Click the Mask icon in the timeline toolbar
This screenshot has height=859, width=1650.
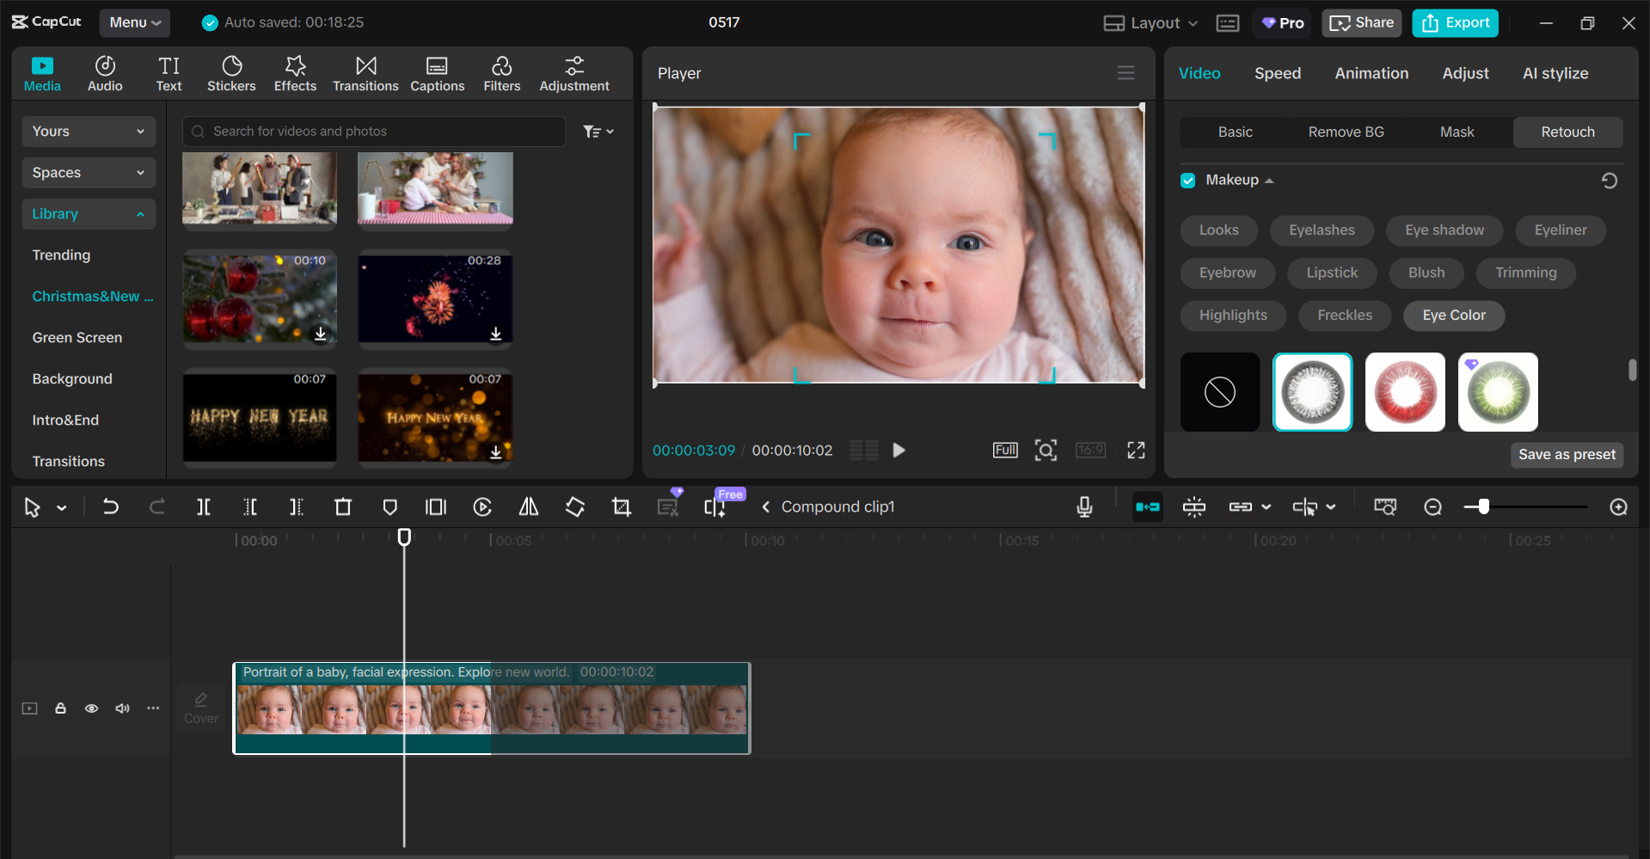(x=390, y=506)
